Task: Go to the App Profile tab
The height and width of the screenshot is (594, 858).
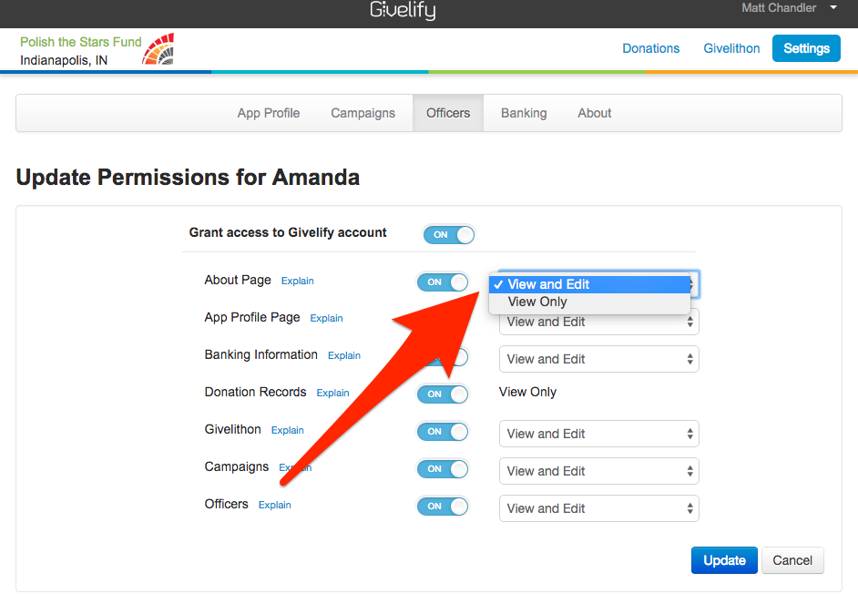Action: pos(269,113)
